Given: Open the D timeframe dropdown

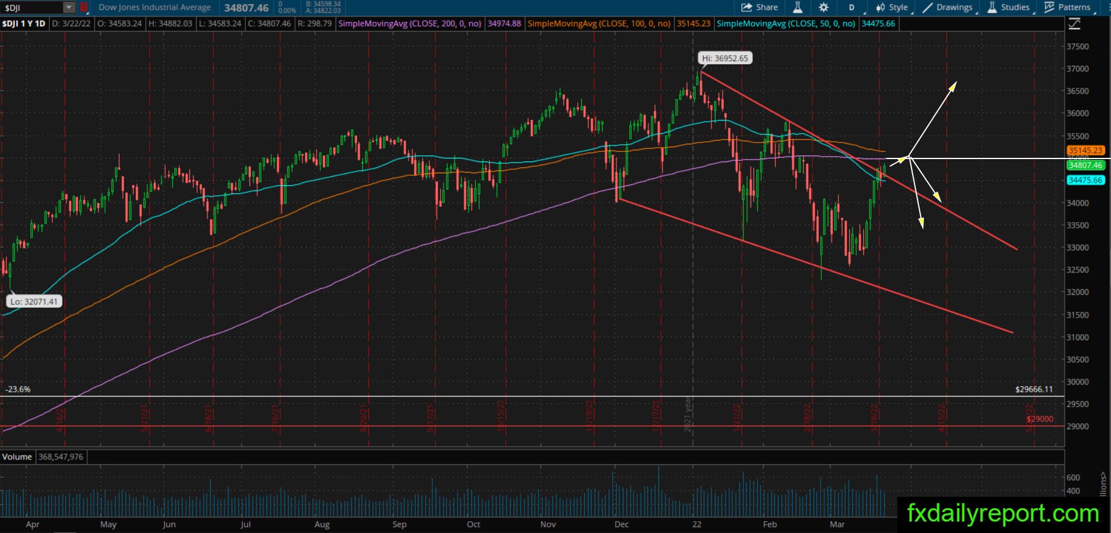Looking at the screenshot, I should tap(852, 8).
